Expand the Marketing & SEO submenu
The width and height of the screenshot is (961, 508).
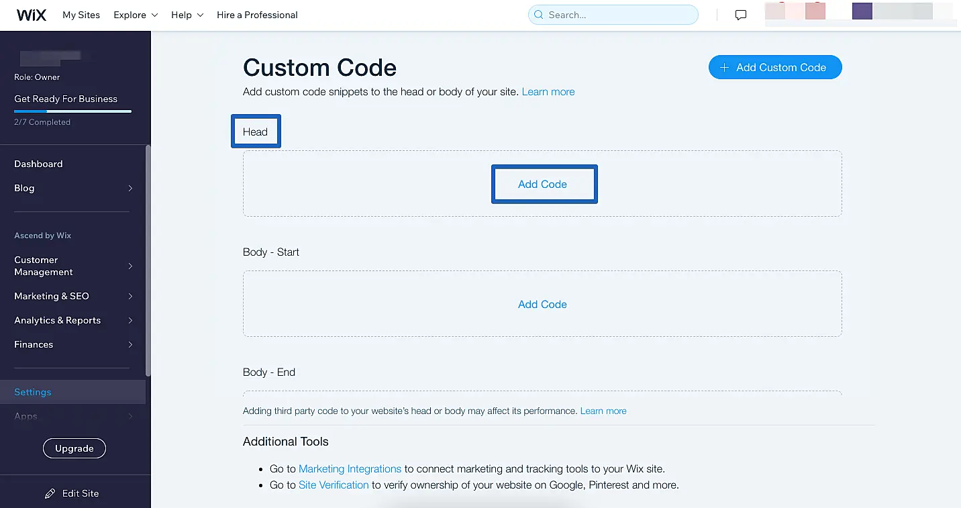[x=130, y=296]
